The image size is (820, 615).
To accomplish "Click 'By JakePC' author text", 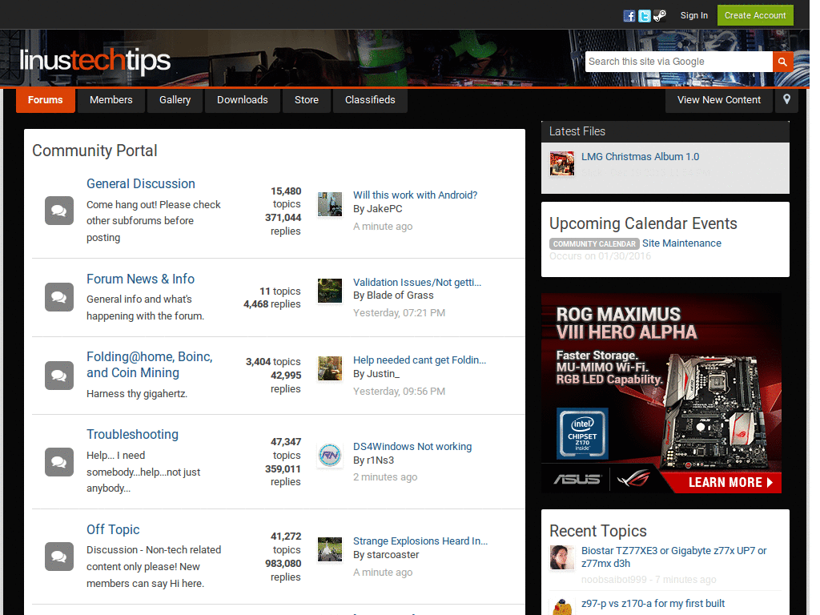I will pyautogui.click(x=378, y=209).
